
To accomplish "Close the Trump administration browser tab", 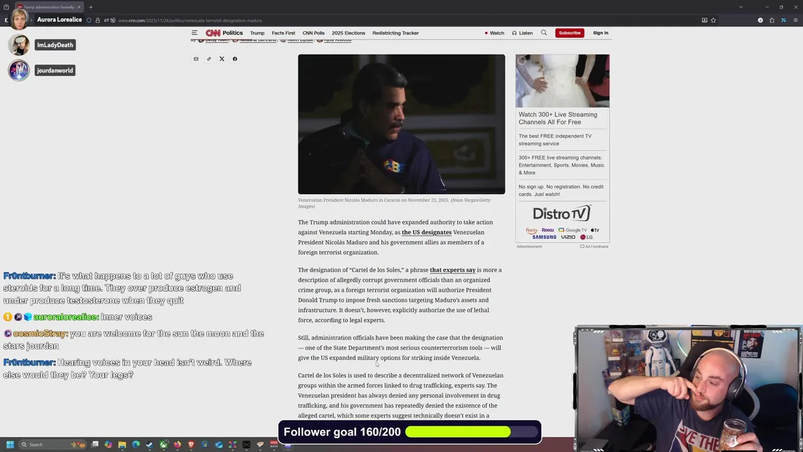I will tap(79, 7).
